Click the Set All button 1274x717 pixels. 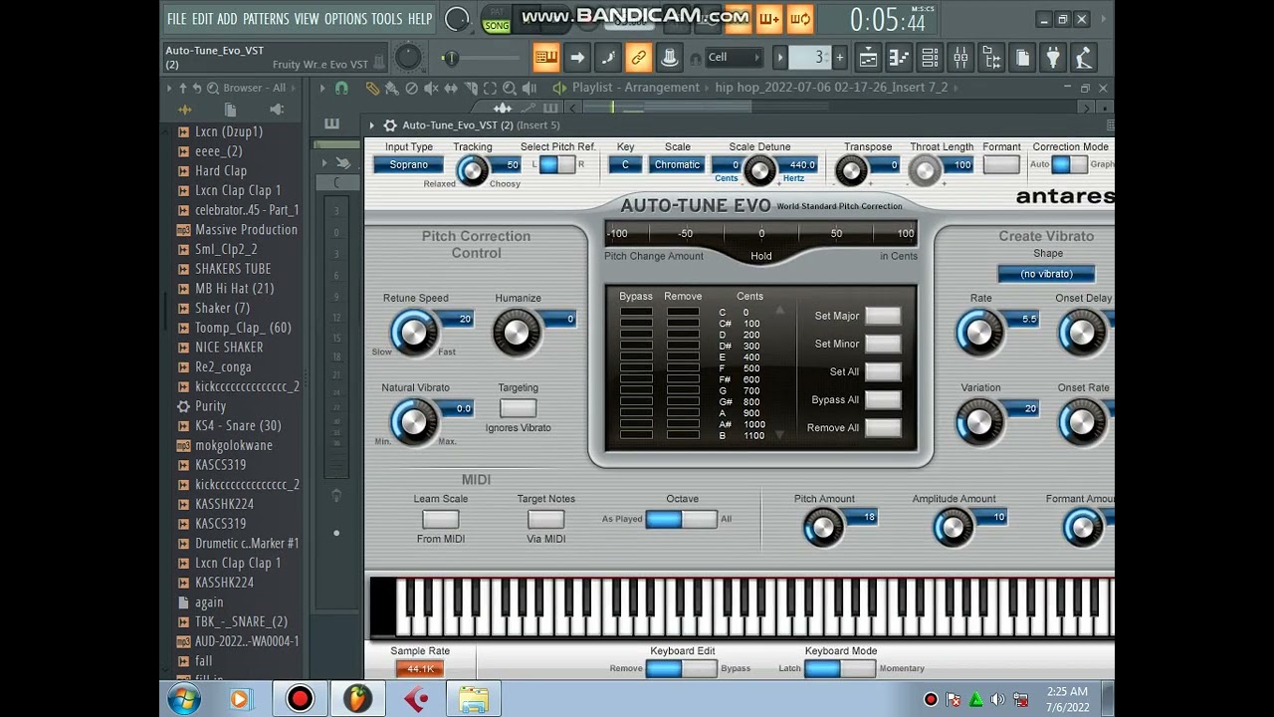point(883,371)
